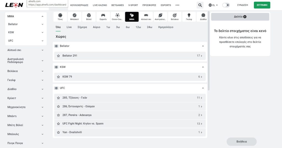
Task: Expand Βελάκια sidebar category
Action: 42,71
